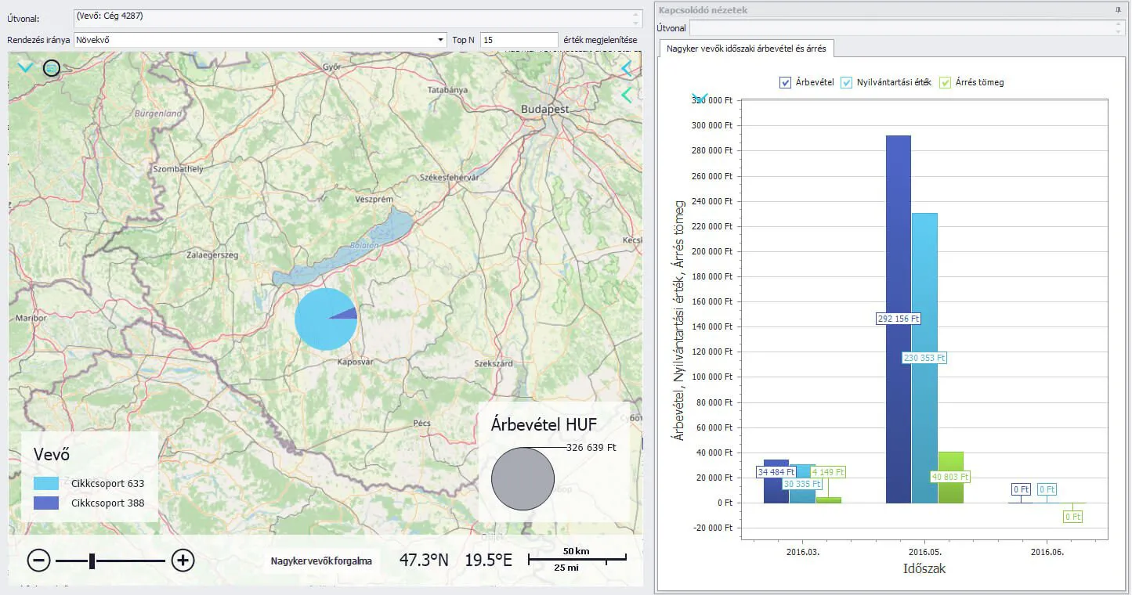Select the Nagyker vevők időszaki árbevétel tab

[746, 49]
